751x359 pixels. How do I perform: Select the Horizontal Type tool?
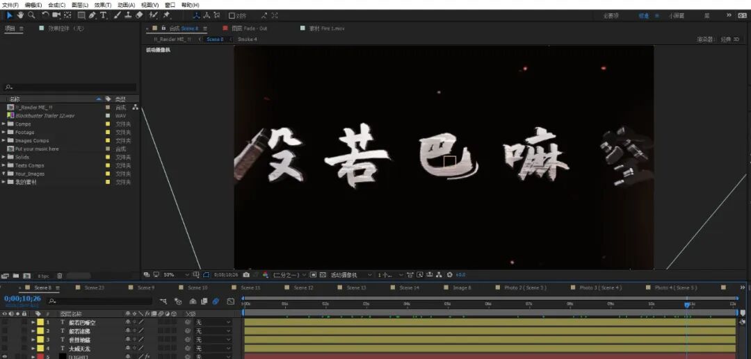click(x=104, y=15)
